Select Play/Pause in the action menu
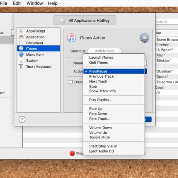The image size is (178, 178). [114, 71]
